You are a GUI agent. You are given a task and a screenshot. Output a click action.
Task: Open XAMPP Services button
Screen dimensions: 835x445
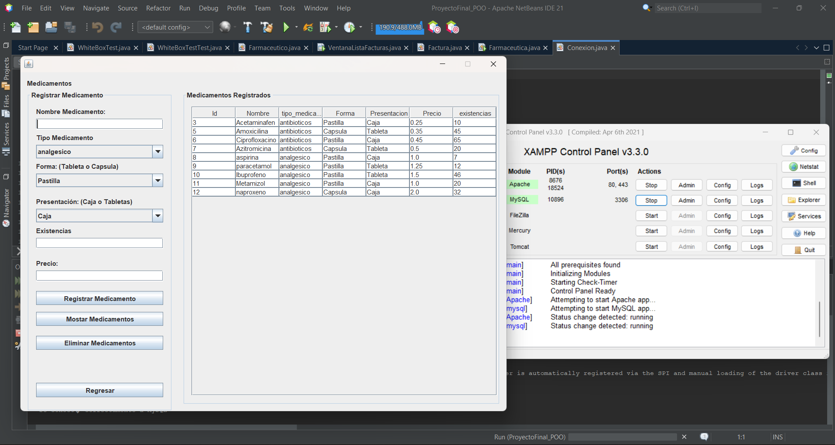(x=804, y=216)
